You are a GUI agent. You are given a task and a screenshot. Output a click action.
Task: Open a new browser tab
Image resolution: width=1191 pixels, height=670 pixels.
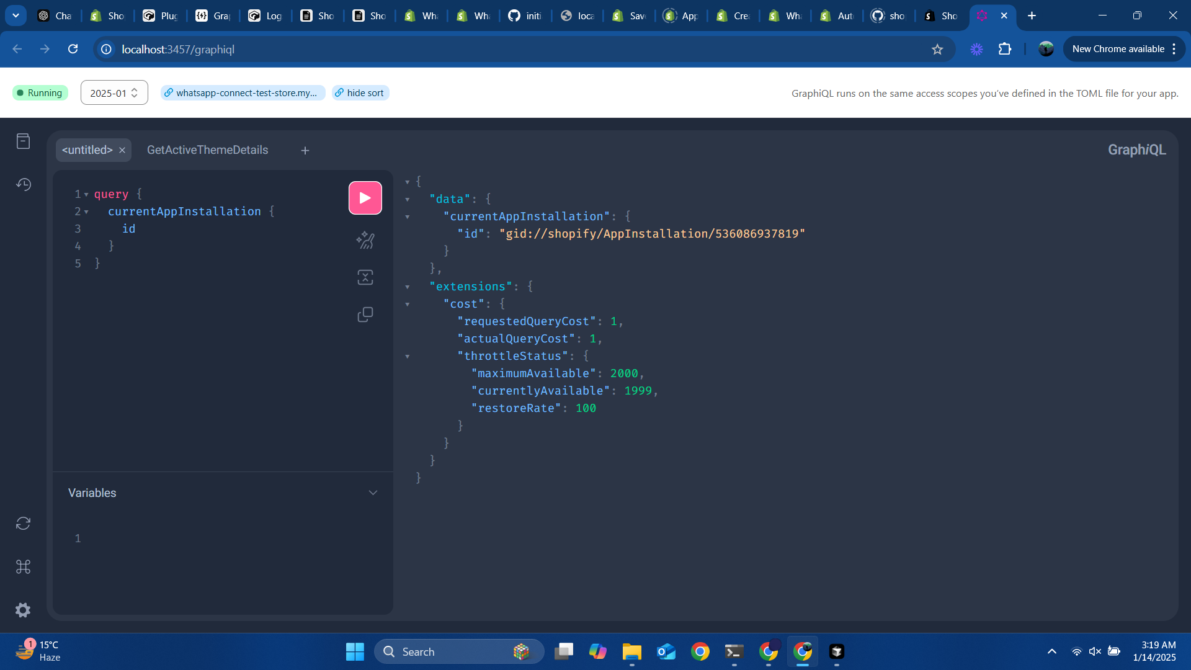1032,16
